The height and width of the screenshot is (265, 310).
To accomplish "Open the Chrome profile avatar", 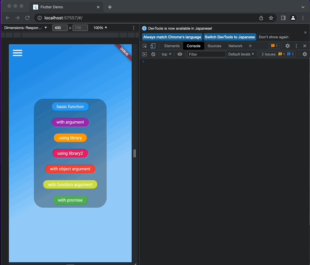I will pos(293,18).
